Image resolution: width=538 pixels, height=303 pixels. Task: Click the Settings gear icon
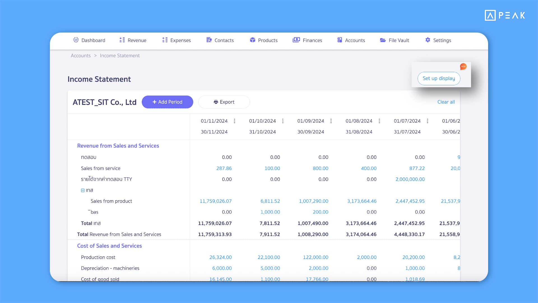(428, 40)
